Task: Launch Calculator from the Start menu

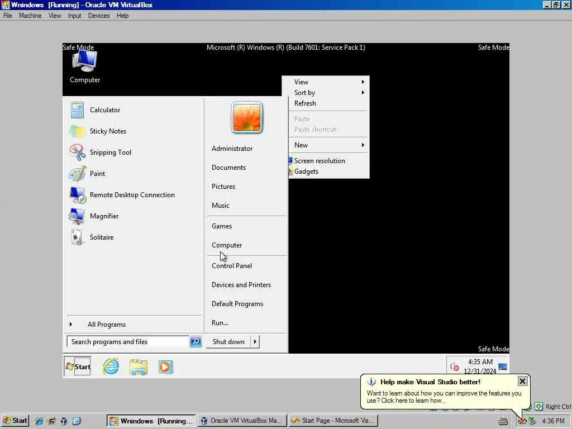Action: click(x=104, y=110)
